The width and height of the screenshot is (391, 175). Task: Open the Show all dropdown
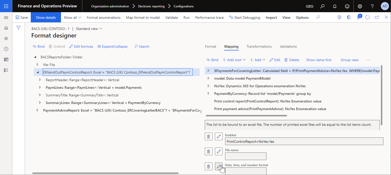[72, 17]
